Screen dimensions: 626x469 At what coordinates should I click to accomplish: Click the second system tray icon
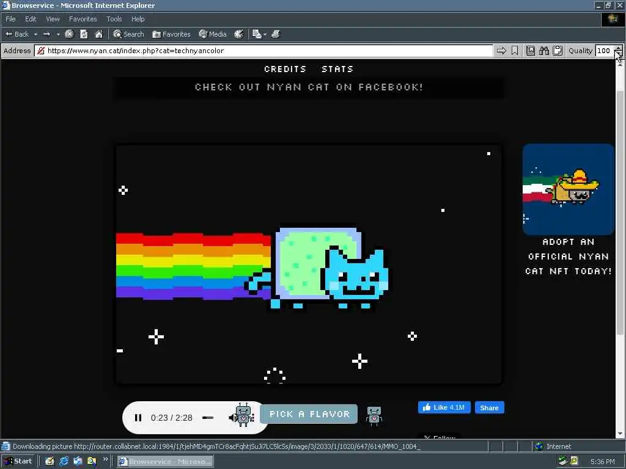574,461
